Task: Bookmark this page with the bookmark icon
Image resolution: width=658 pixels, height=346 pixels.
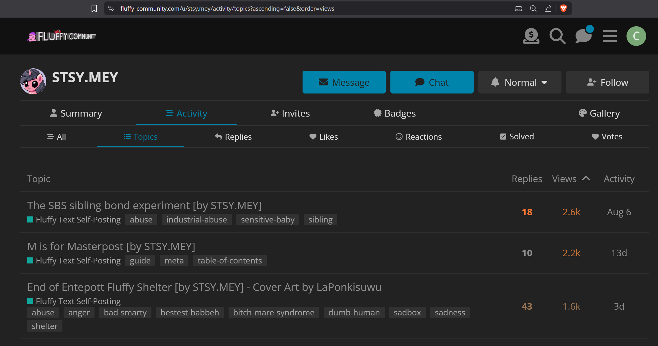Action: click(94, 8)
